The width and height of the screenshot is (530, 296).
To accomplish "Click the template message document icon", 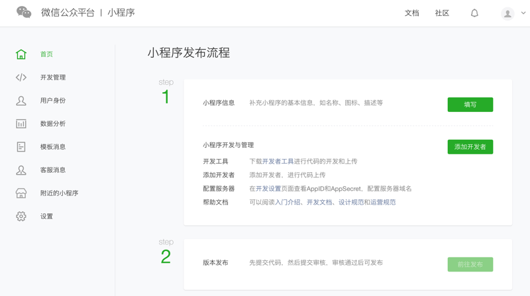I will 21,147.
